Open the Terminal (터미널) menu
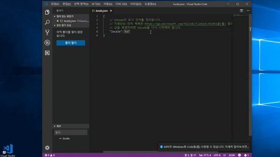The height and width of the screenshot is (157, 280). [136, 4]
